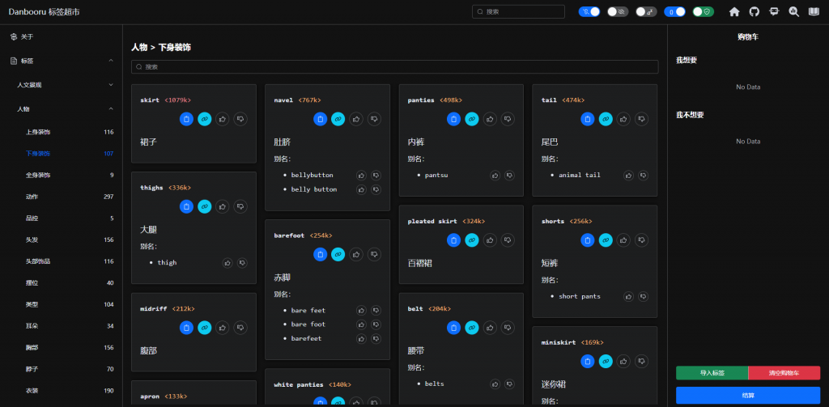Go to the home page icon
Screen dimensions: 829x407
click(x=734, y=11)
